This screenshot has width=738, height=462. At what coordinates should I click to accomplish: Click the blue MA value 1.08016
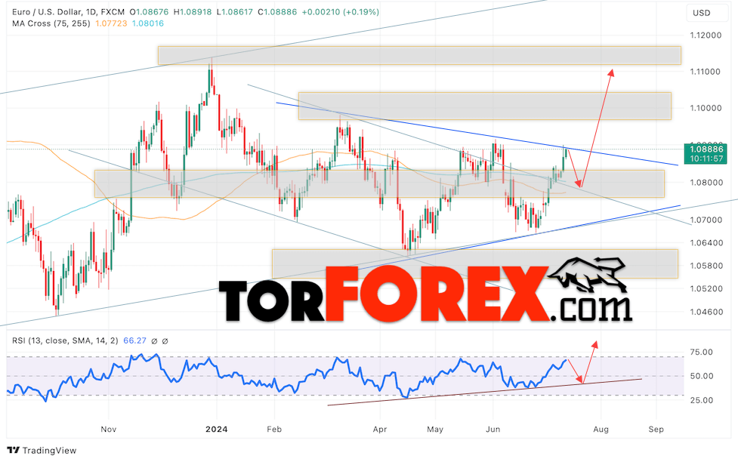point(148,23)
